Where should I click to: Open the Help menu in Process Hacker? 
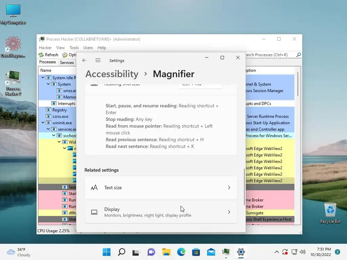point(102,47)
